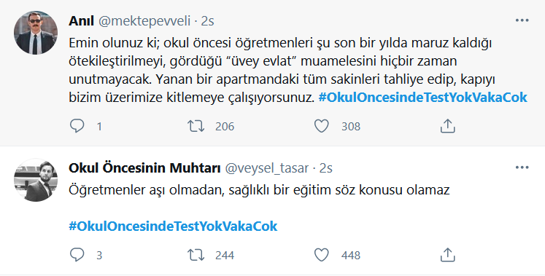Screen dimensions: 545x276
Task: Open tweet text about Öğretmenler aşı olmadan
Action: [x=259, y=190]
